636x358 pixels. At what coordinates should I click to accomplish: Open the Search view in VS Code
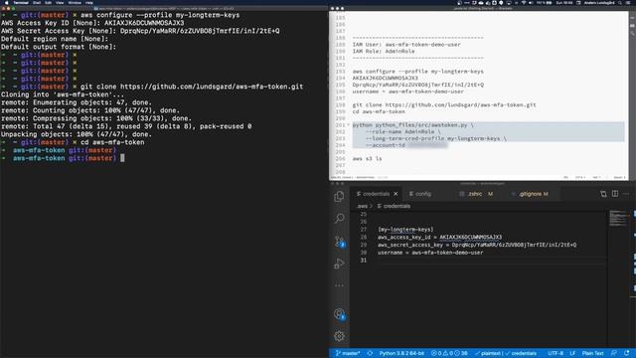pos(339,219)
